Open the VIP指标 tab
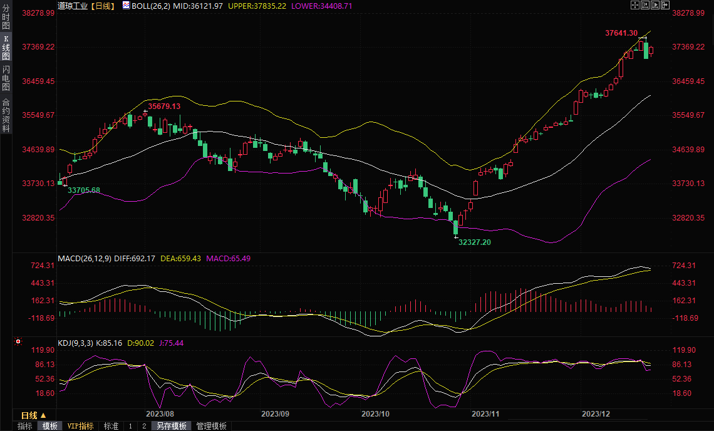This screenshot has width=714, height=431. pos(81,426)
